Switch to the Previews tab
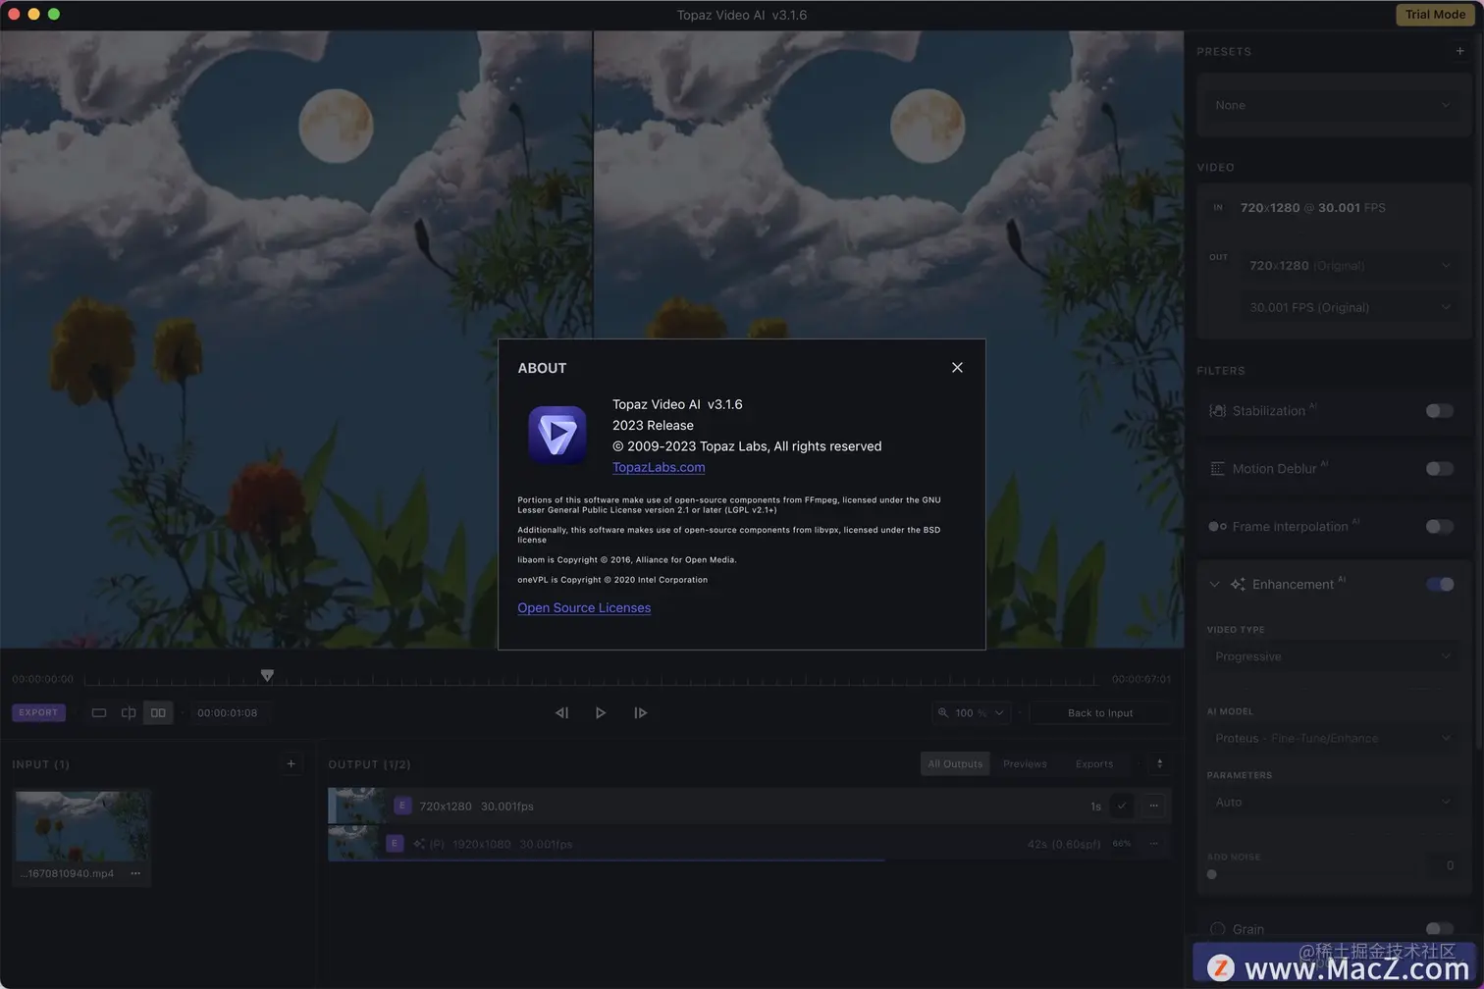1484x989 pixels. point(1025,763)
